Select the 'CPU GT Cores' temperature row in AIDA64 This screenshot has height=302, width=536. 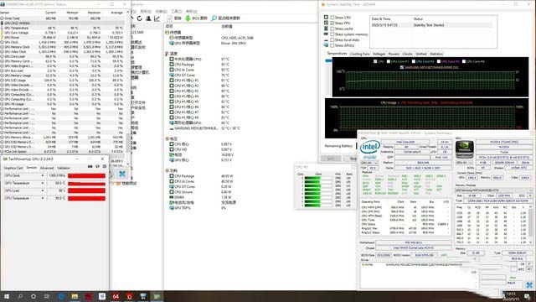(x=205, y=75)
